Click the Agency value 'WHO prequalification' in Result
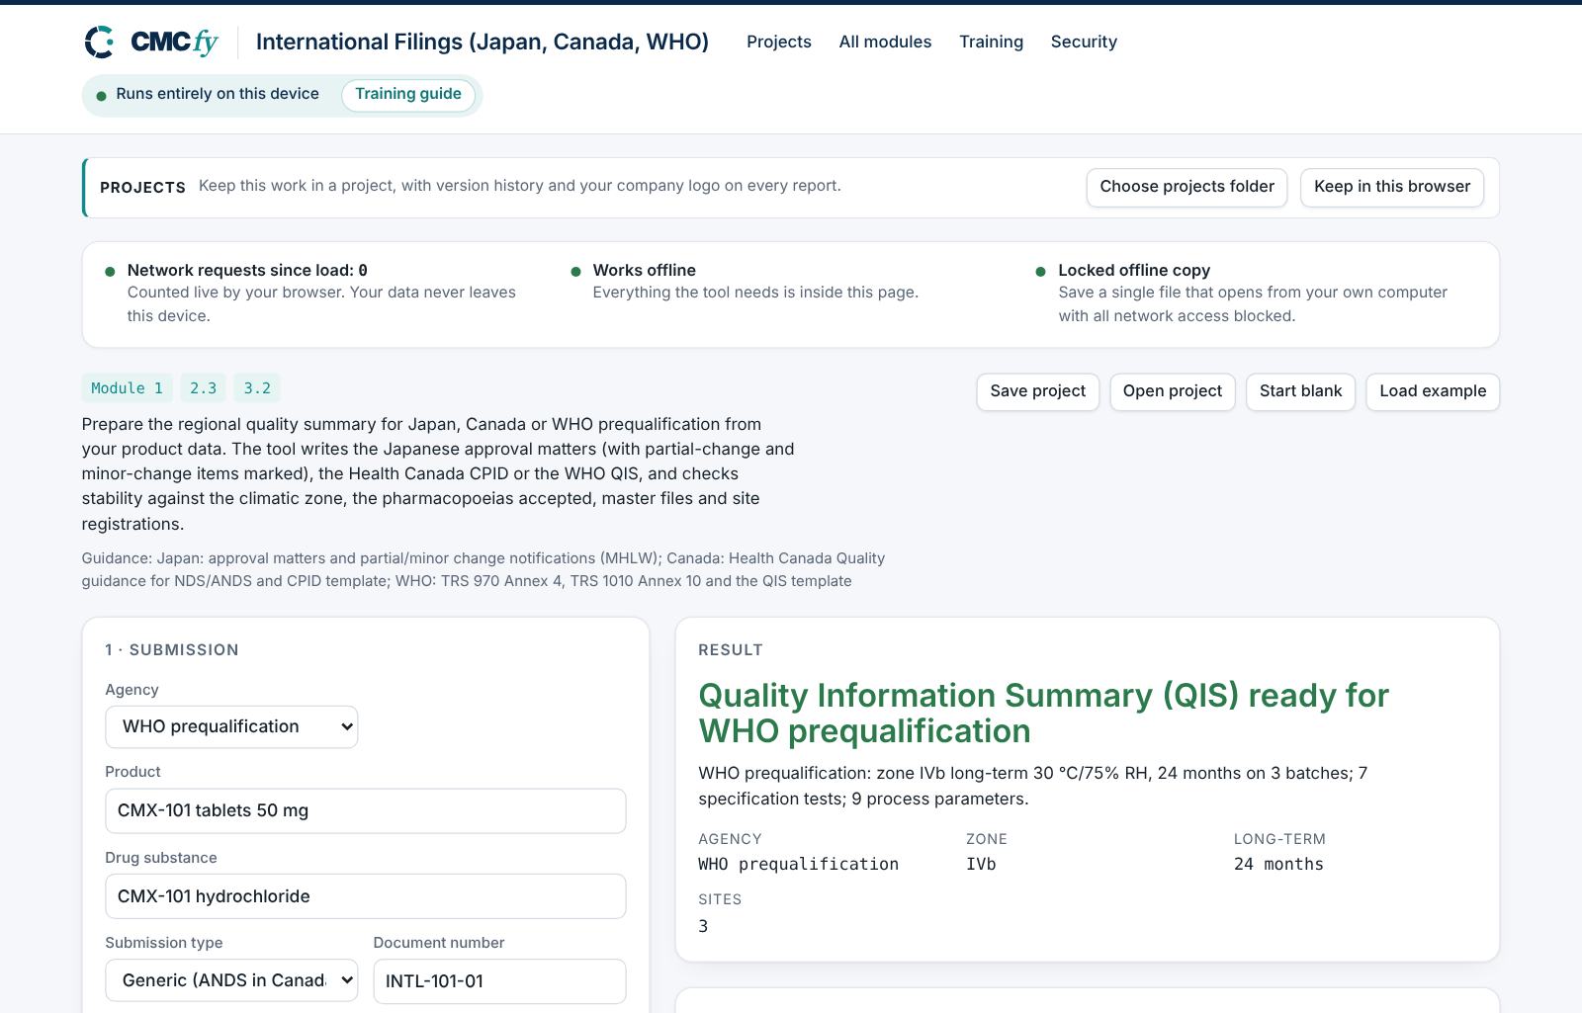The image size is (1582, 1013). [799, 864]
